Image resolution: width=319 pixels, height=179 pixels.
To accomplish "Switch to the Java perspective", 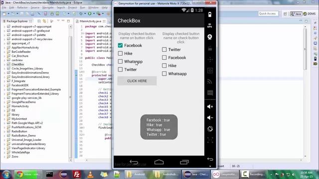I will coord(296,14).
